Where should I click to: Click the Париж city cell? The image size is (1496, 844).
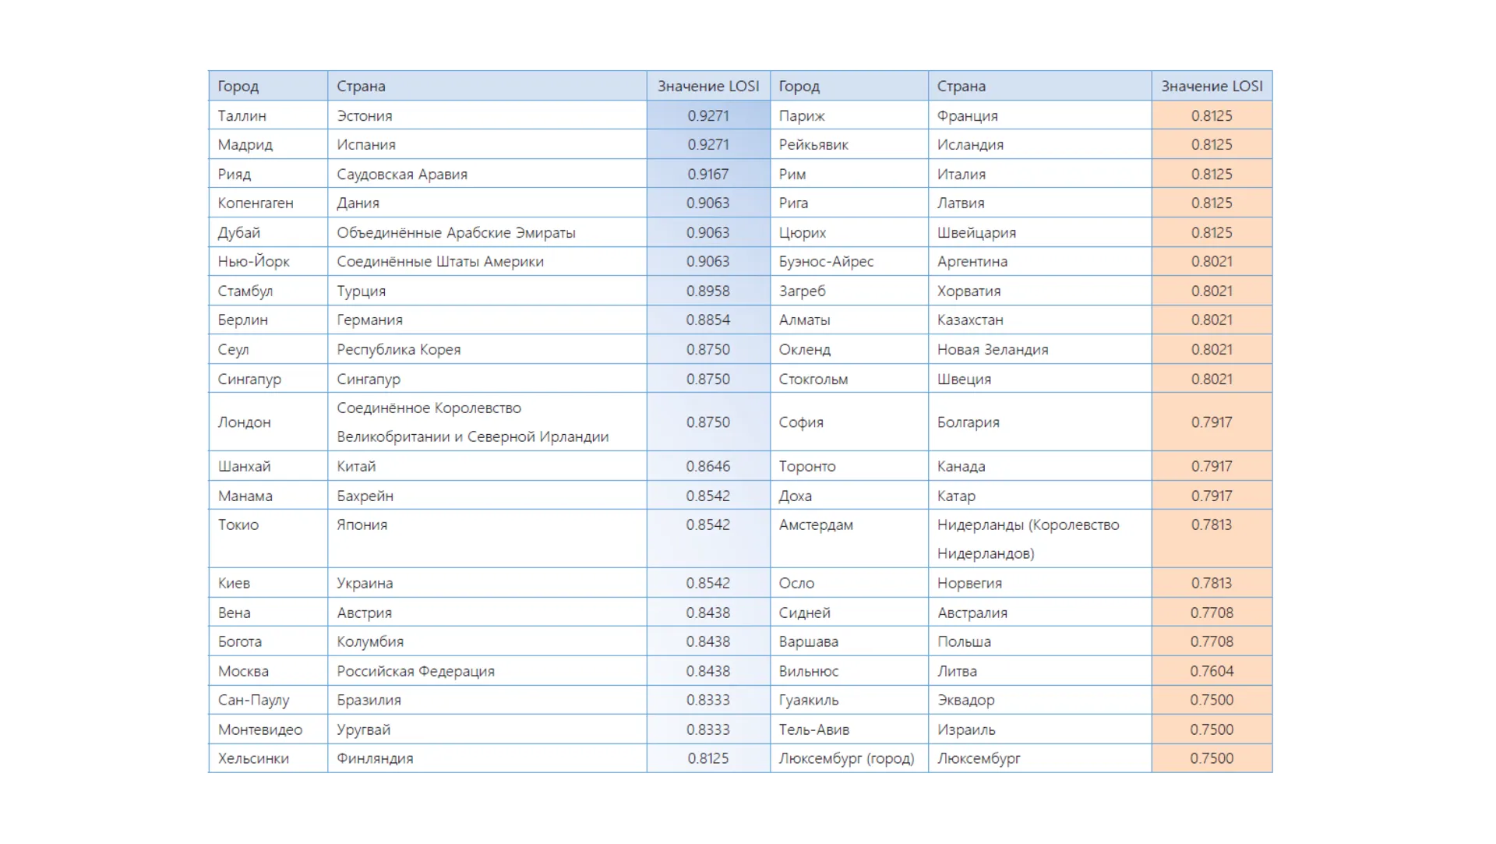pos(849,115)
